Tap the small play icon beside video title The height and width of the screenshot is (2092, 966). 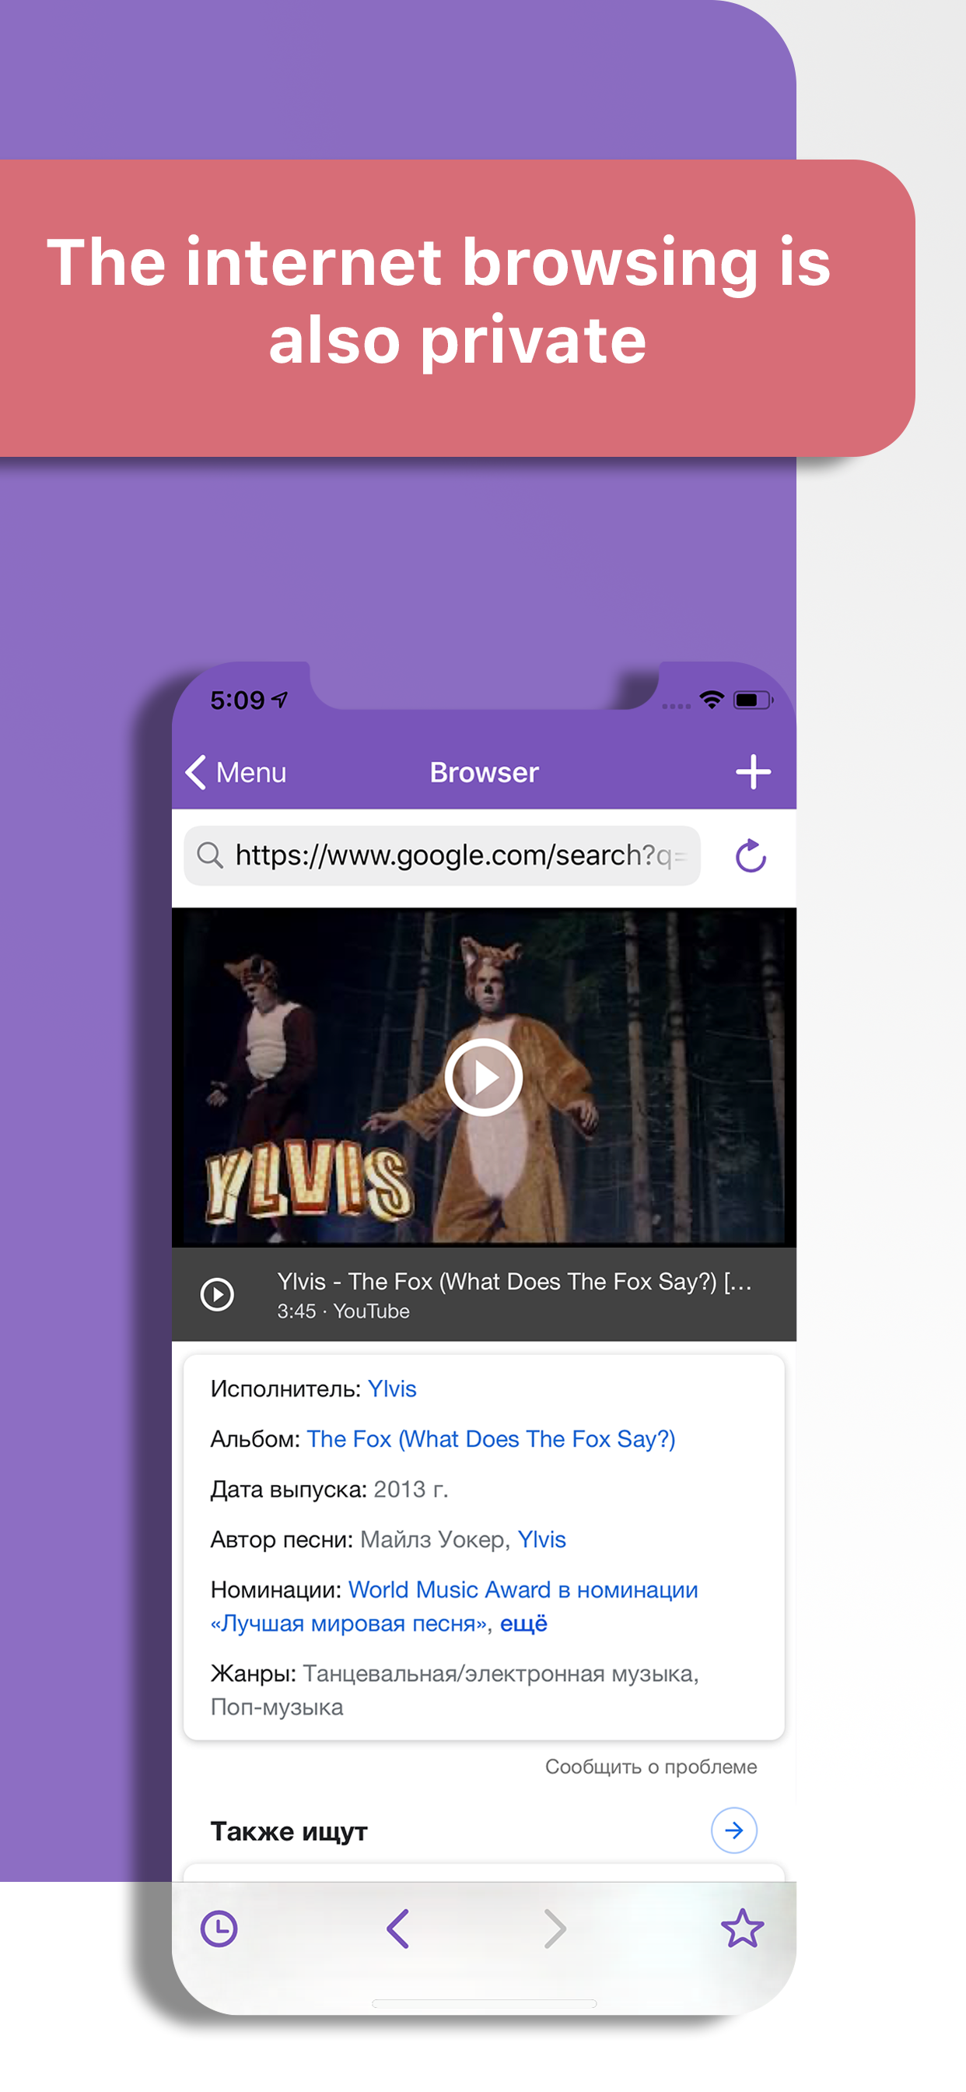(218, 1294)
